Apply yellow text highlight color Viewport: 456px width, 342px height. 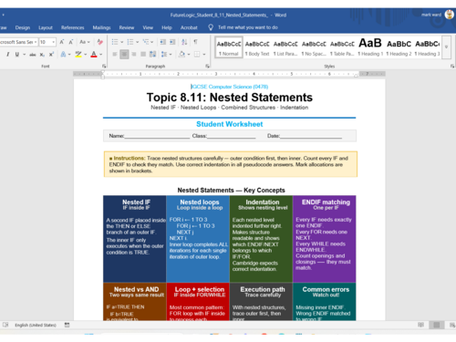pyautogui.click(x=78, y=55)
